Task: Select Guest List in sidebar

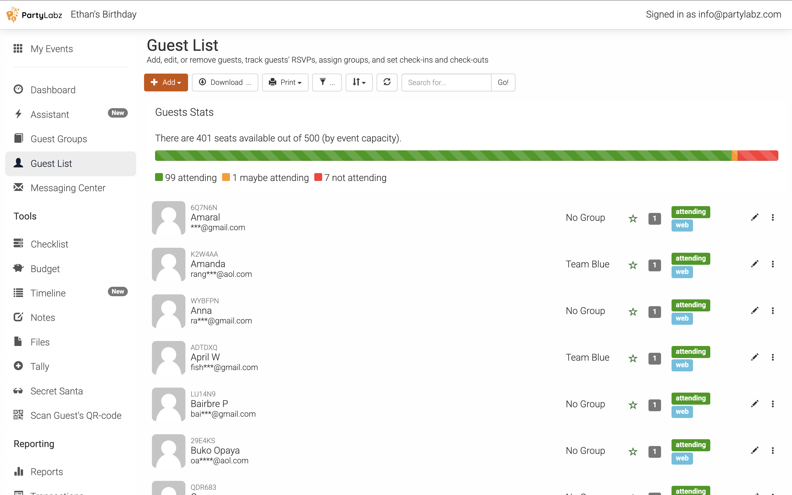Action: [x=70, y=163]
